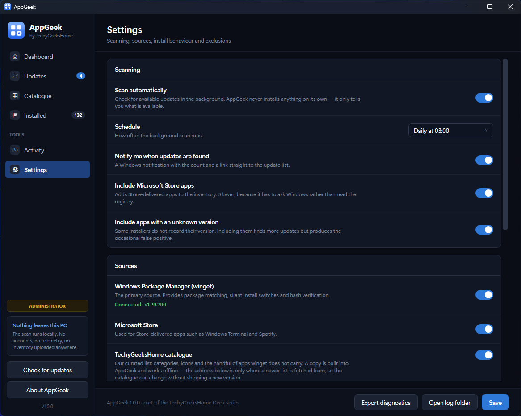
Task: Click the small AppGeek title bar icon
Action: click(x=7, y=7)
